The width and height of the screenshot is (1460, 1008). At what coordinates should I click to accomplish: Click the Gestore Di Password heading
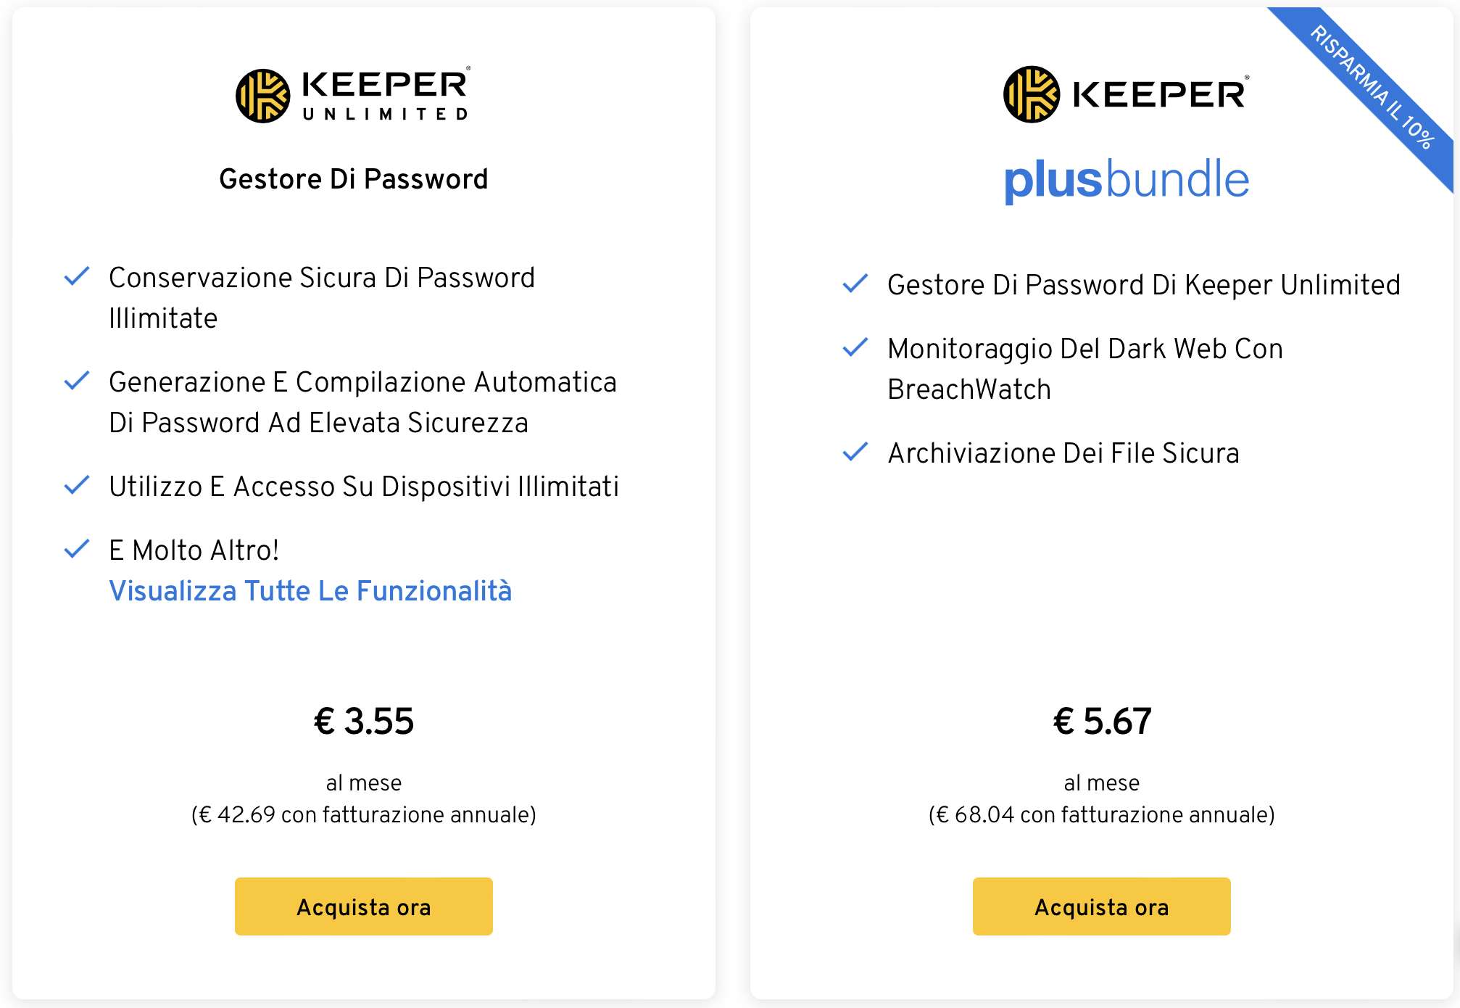coord(354,179)
